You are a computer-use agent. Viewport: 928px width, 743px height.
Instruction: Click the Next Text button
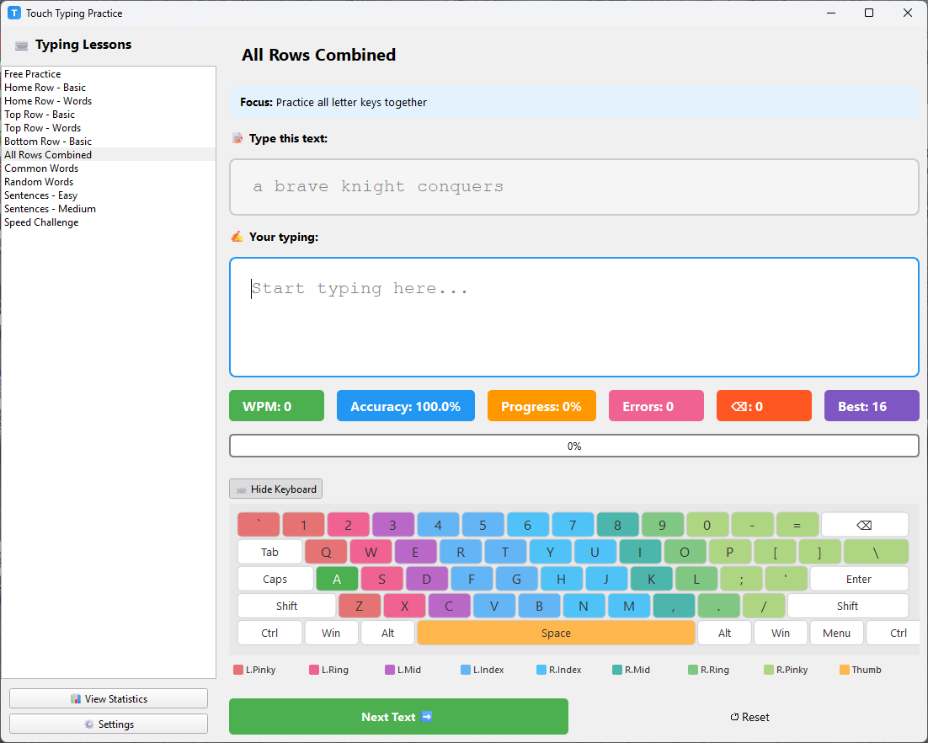(398, 717)
